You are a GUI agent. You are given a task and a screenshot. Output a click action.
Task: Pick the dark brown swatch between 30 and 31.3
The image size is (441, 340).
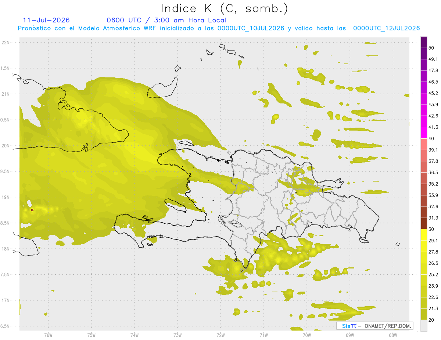coord(424,223)
